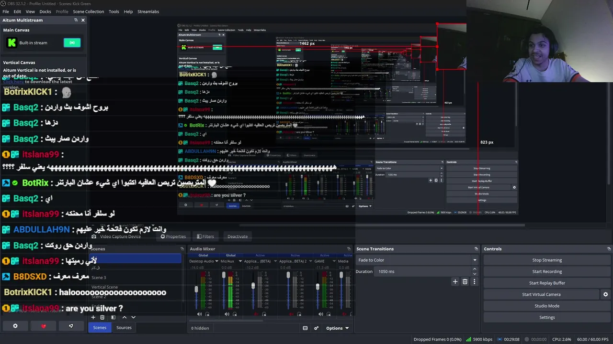
Task: Toggle the Built-in stream output switch
Action: 72,43
